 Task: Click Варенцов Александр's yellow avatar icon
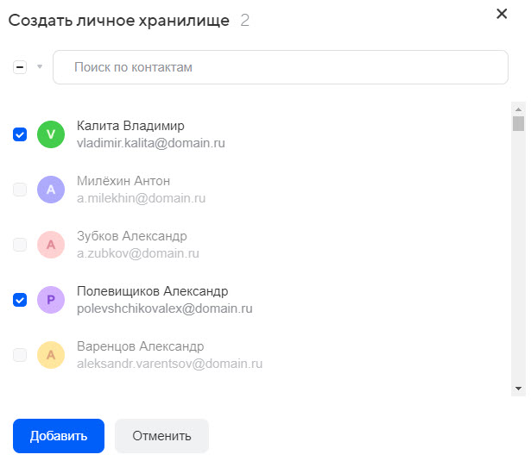pos(51,354)
